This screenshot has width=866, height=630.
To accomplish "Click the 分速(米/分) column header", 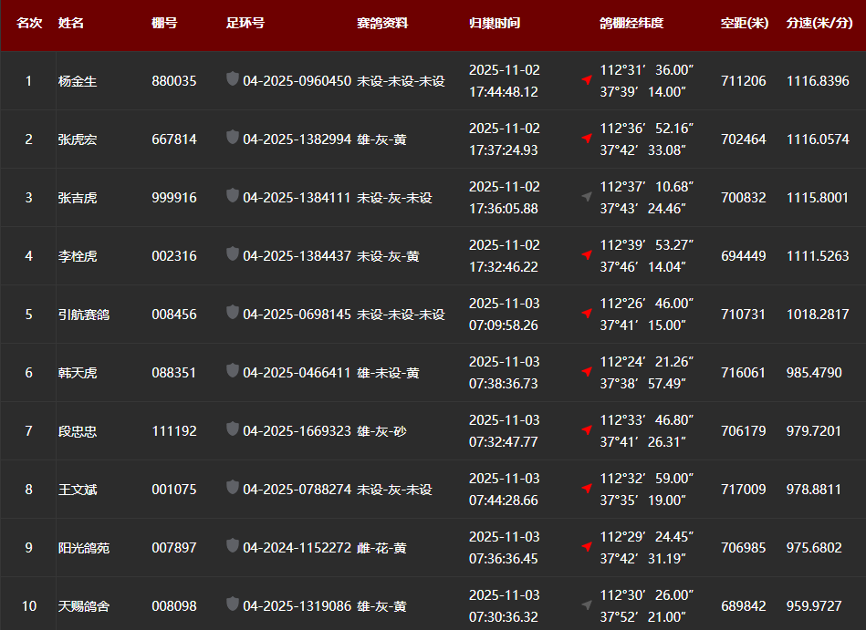I will [819, 23].
